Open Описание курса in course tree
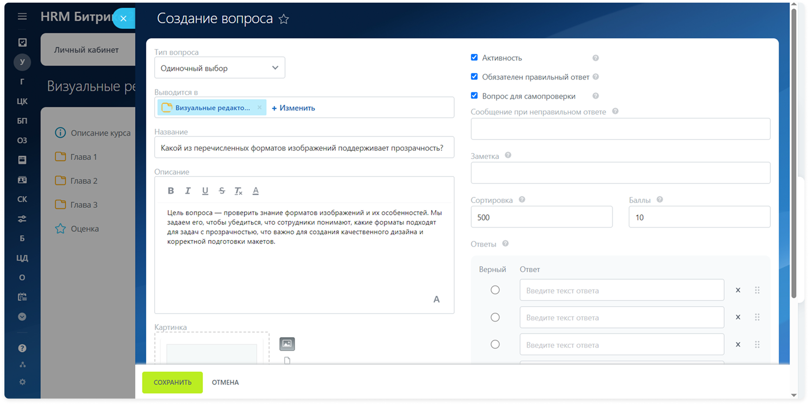Screen dimensions: 809x405 pos(93,133)
